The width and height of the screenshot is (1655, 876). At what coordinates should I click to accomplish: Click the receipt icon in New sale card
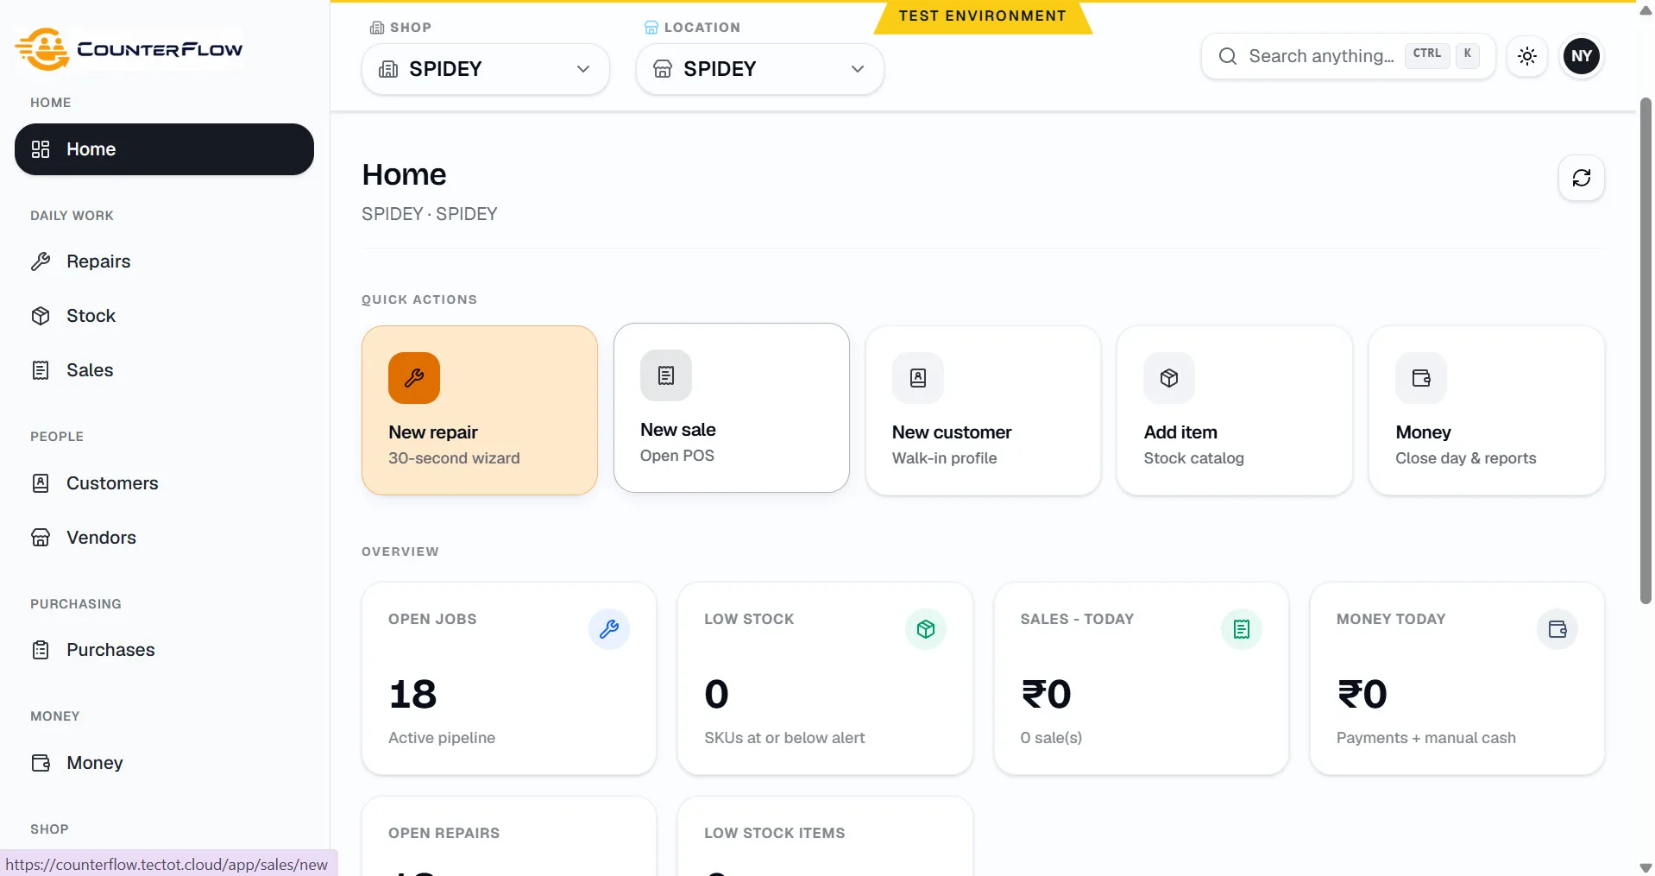click(666, 375)
